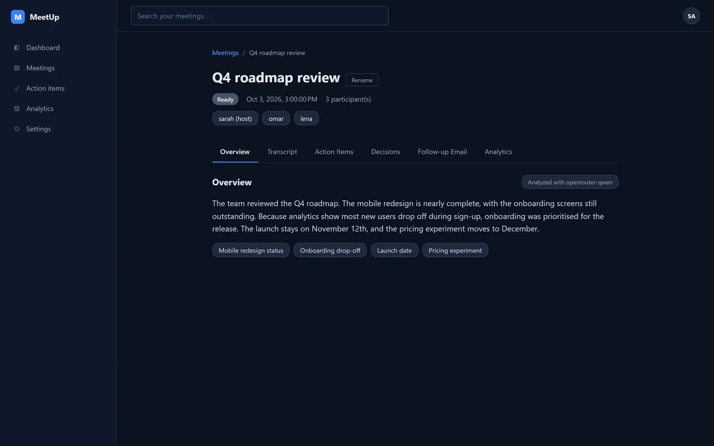The height and width of the screenshot is (446, 714).
Task: Open Dashboard in the sidebar
Action: (x=58, y=48)
